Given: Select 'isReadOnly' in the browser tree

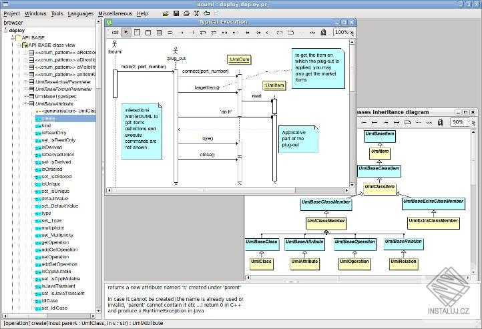Looking at the screenshot, I should click(54, 133).
